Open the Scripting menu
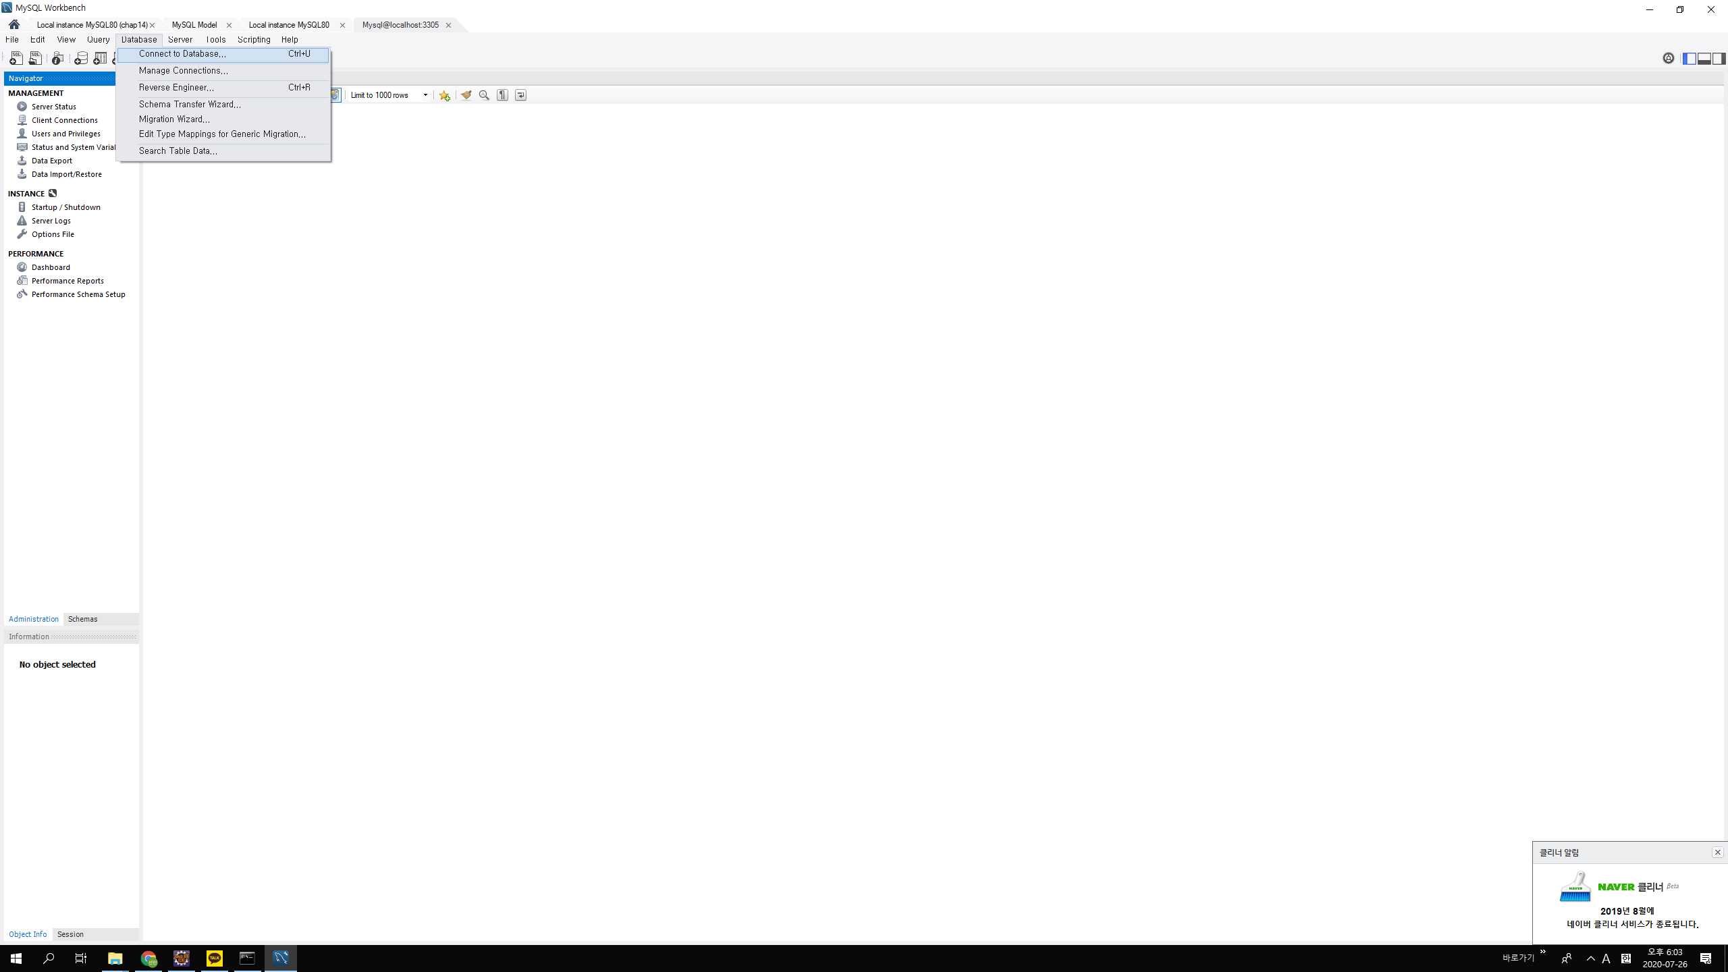 coord(254,40)
